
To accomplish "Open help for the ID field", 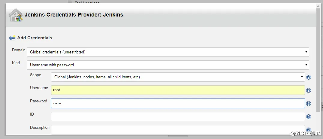I will 308,117.
